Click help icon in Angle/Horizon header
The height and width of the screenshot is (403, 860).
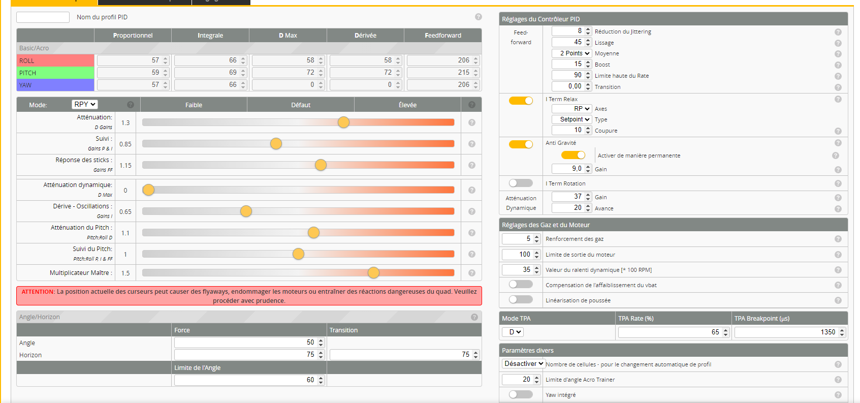click(x=474, y=317)
